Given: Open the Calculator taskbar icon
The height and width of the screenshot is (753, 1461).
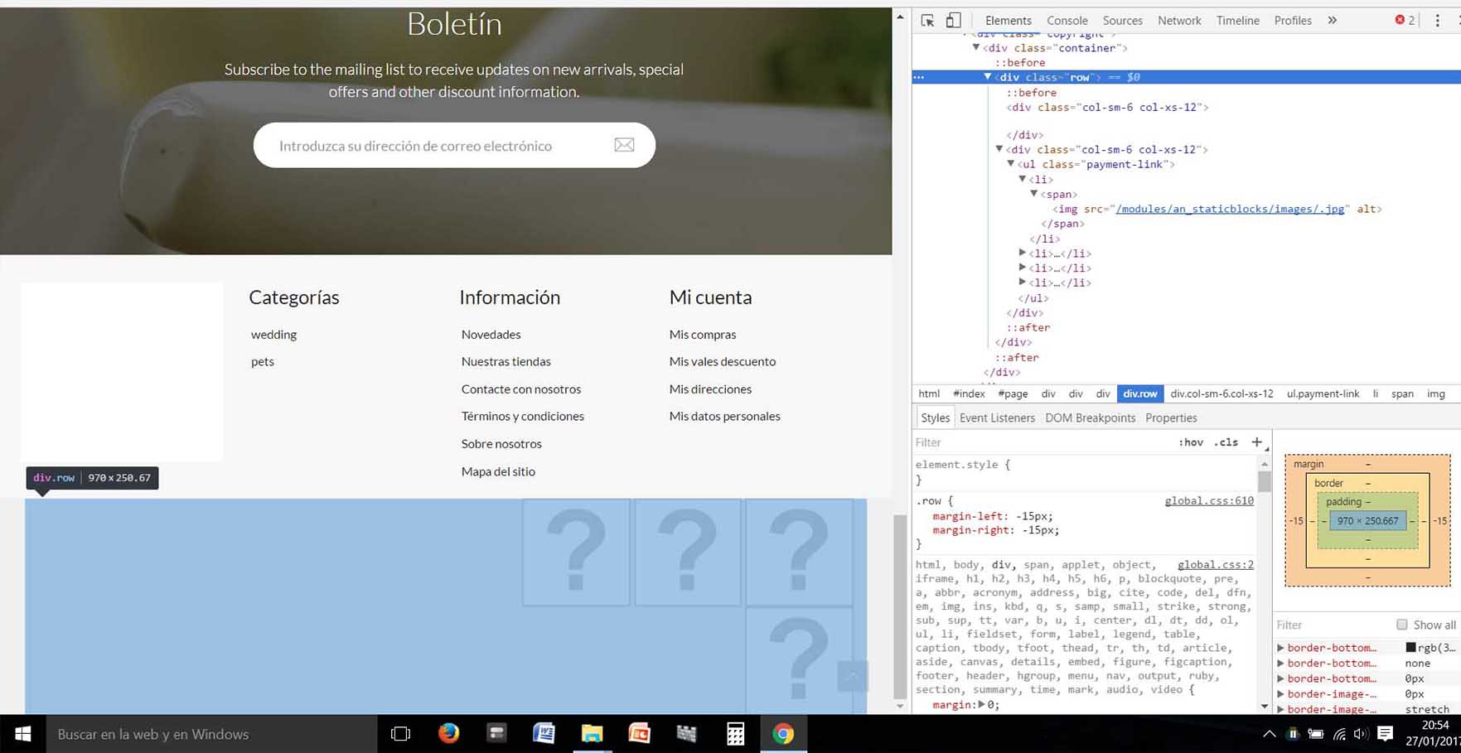Looking at the screenshot, I should [x=734, y=734].
